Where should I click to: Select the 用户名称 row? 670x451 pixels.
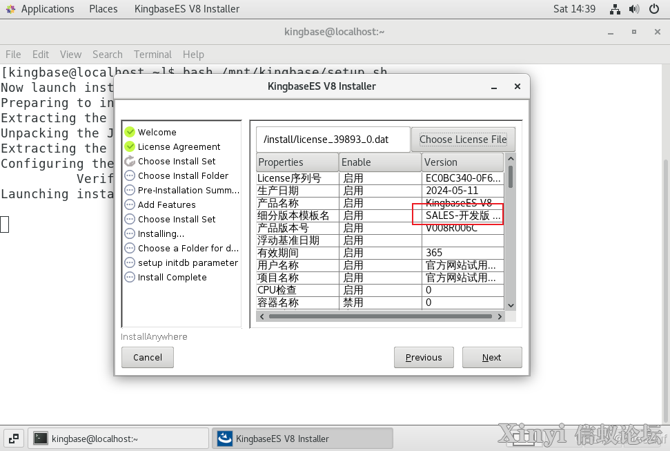[x=380, y=265]
